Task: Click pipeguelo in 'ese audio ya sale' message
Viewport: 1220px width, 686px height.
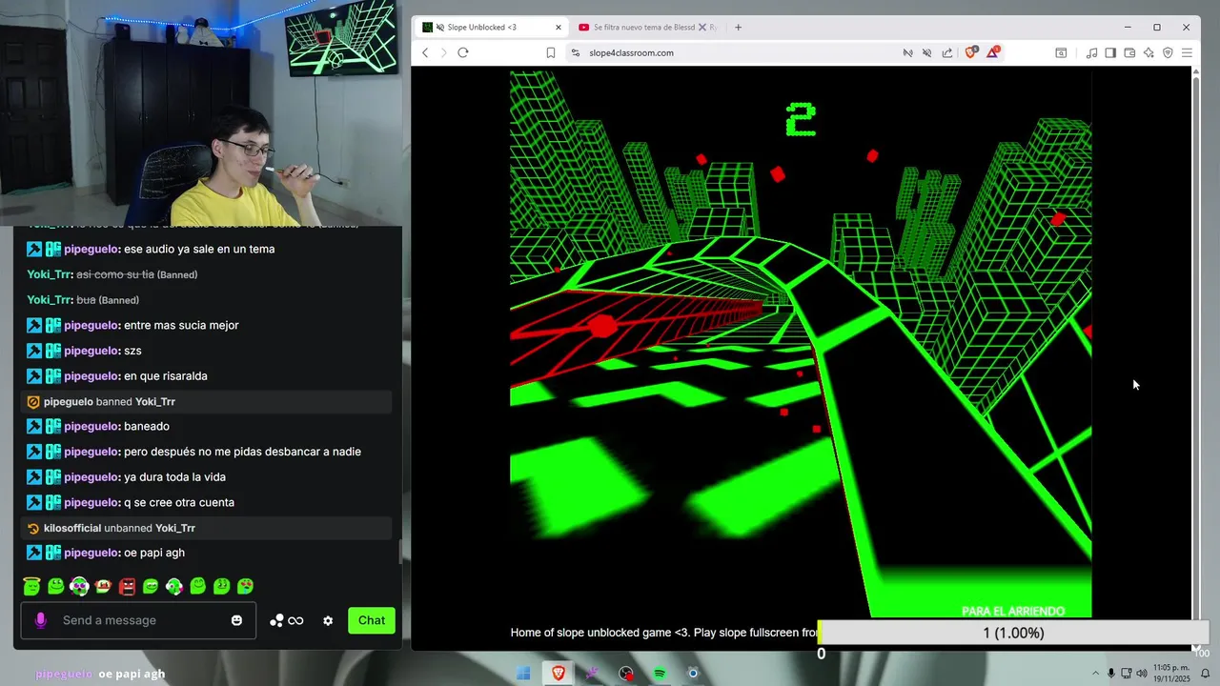Action: pyautogui.click(x=92, y=249)
